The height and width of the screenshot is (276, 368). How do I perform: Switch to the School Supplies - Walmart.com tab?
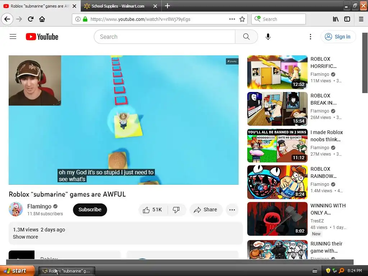click(118, 6)
